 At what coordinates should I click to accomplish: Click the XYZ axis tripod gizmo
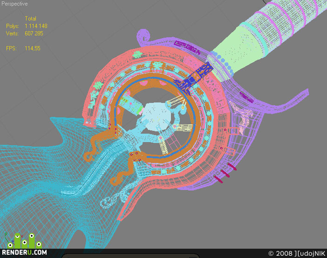[x=8, y=239]
